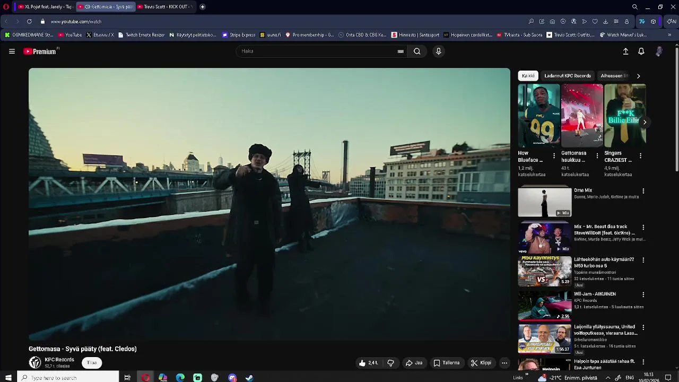
Task: Open options menu for How Blueface short
Action: pos(554,156)
